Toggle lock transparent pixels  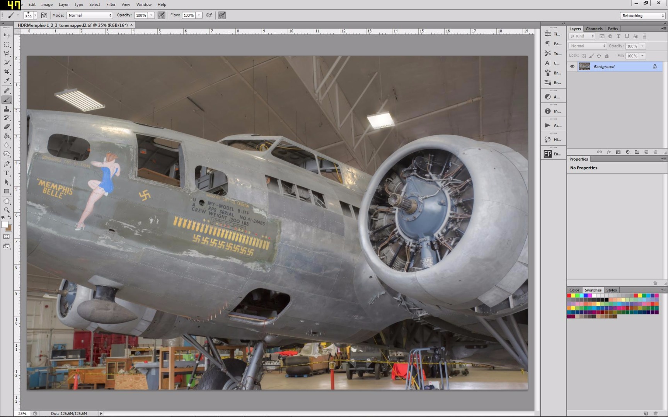pyautogui.click(x=584, y=56)
